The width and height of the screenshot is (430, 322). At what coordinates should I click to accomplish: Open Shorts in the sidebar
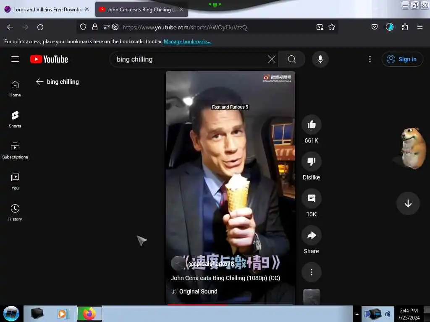pyautogui.click(x=15, y=119)
